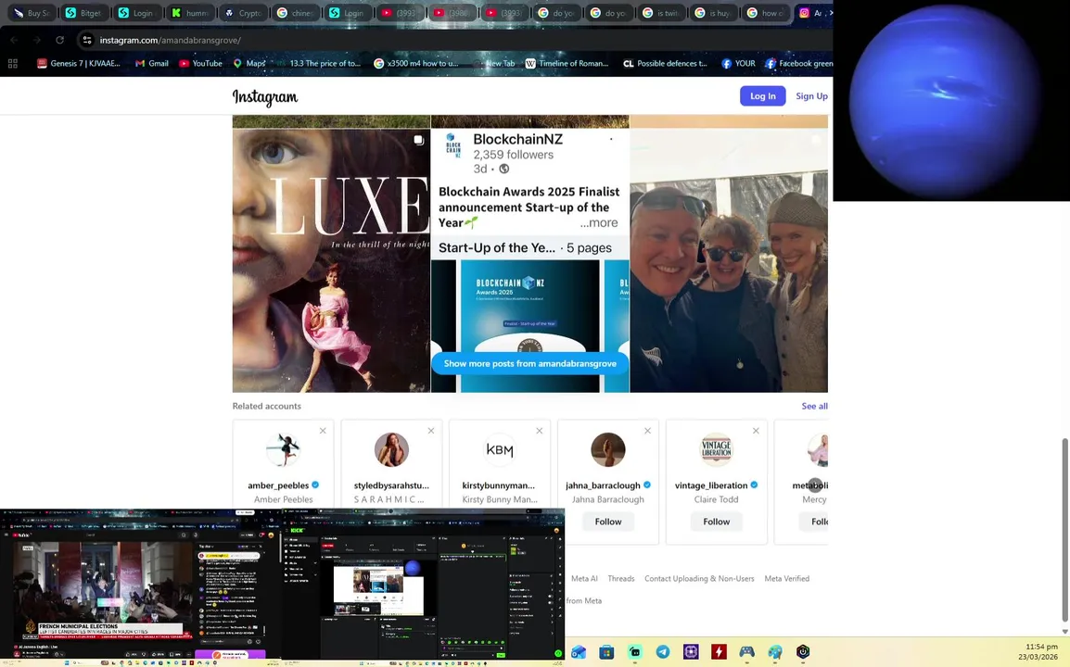Click See all related accounts
The height and width of the screenshot is (667, 1070).
(814, 406)
